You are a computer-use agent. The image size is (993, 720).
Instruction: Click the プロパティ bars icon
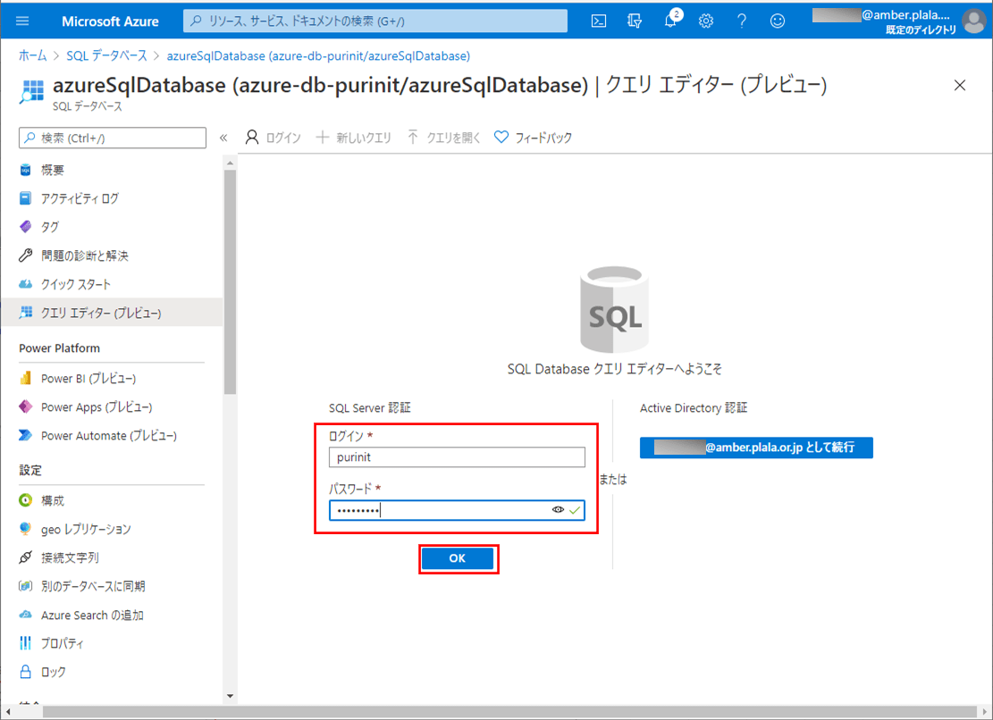(x=25, y=643)
